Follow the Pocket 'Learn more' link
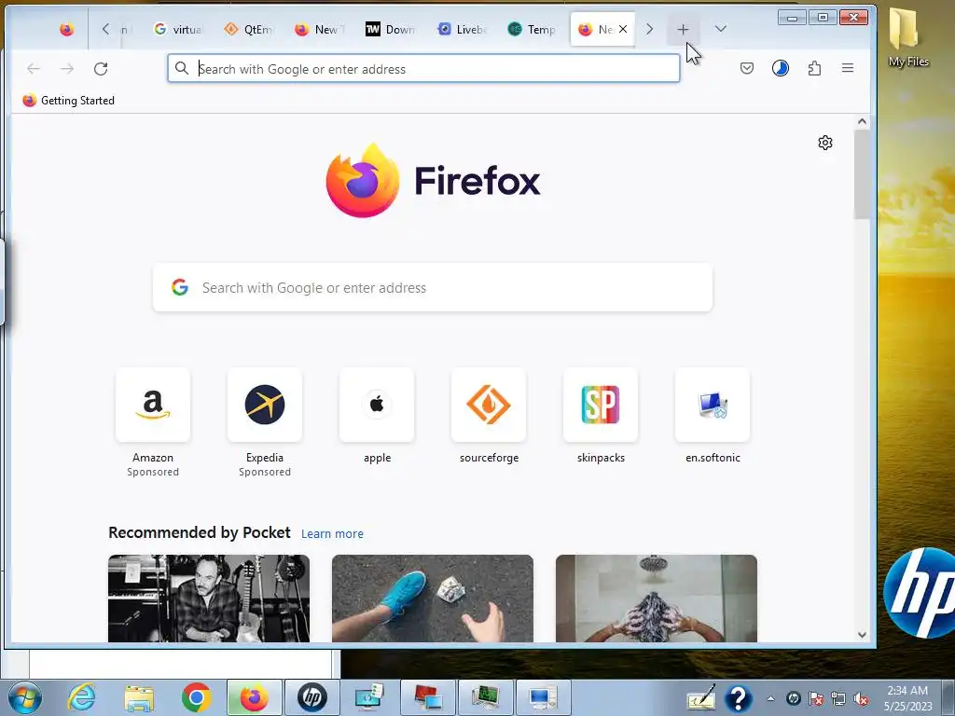This screenshot has width=955, height=716. click(x=332, y=534)
